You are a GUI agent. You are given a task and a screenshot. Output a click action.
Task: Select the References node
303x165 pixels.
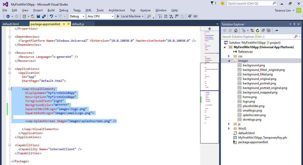245,52
